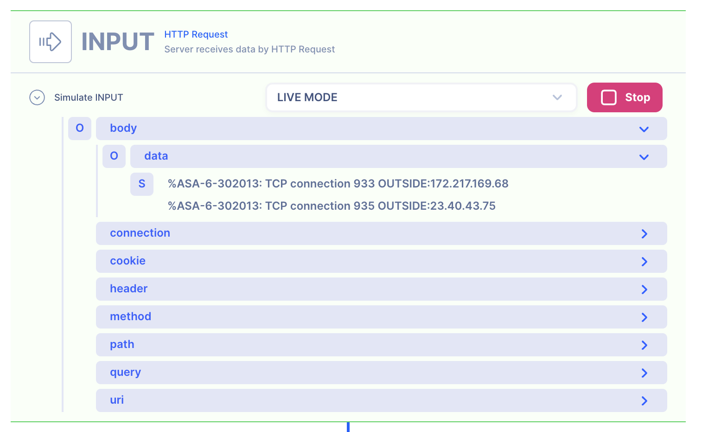Select the TCP connection 935 log line
Screen dimensions: 702x432
332,206
